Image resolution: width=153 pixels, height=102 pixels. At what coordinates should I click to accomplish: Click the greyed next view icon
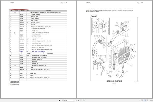click(x=84, y=100)
